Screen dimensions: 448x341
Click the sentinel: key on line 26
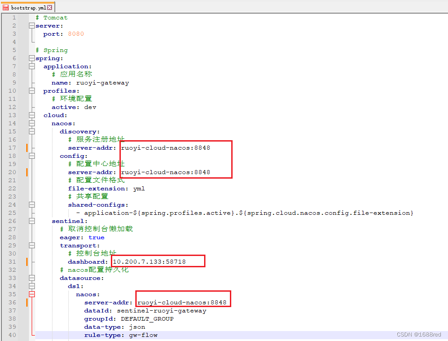(70, 221)
